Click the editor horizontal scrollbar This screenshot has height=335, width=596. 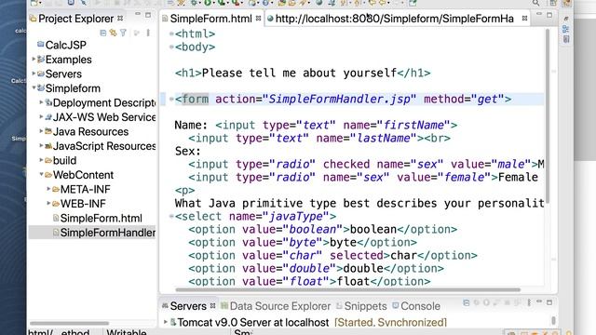tap(347, 289)
